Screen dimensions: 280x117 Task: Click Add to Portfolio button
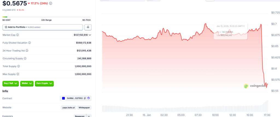(43, 27)
